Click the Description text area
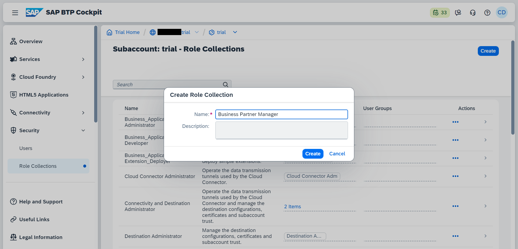This screenshot has width=518, height=249. 281,130
